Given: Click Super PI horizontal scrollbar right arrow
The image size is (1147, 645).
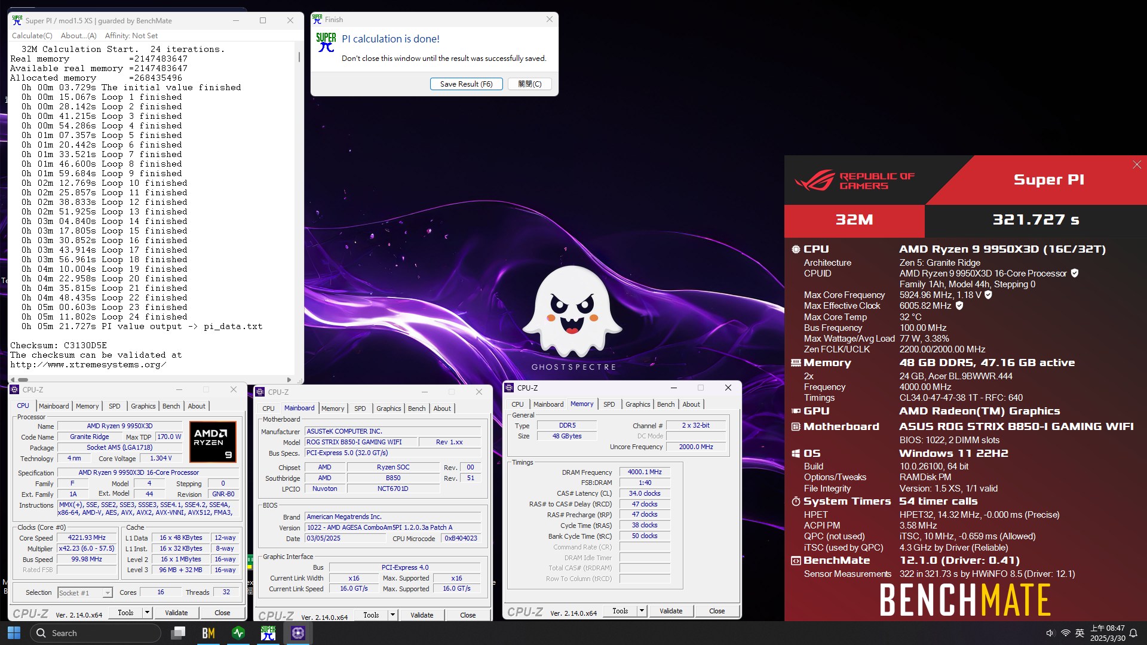Looking at the screenshot, I should [289, 380].
